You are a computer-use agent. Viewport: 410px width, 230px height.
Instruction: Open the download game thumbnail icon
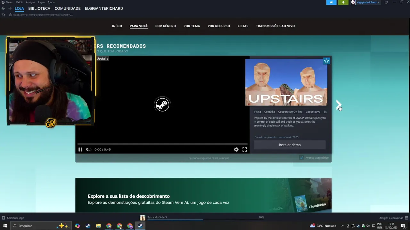pos(143,218)
